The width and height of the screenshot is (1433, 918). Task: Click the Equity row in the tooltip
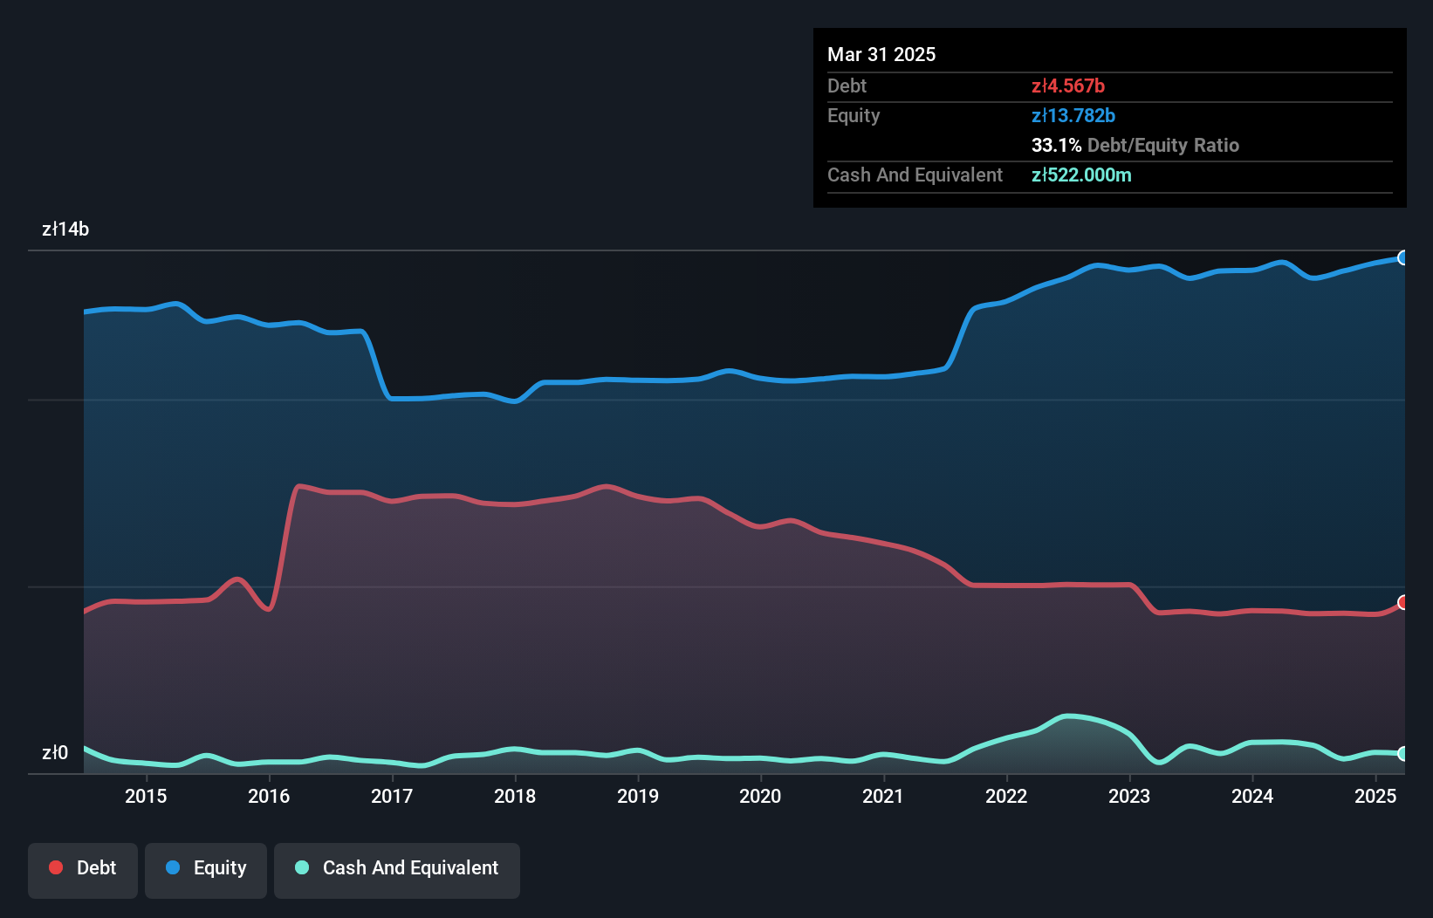960,115
